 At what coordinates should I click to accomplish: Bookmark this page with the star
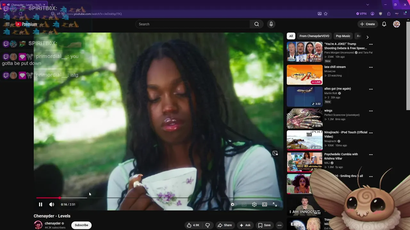click(x=326, y=14)
